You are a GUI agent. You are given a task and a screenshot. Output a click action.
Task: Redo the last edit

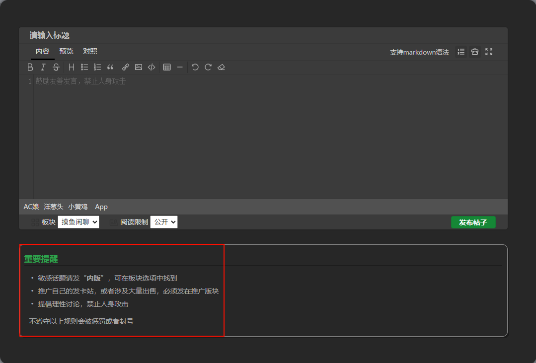(208, 68)
